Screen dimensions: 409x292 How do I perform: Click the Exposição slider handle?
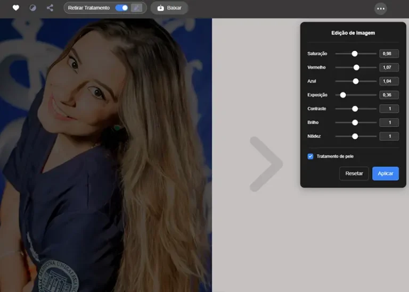(343, 95)
